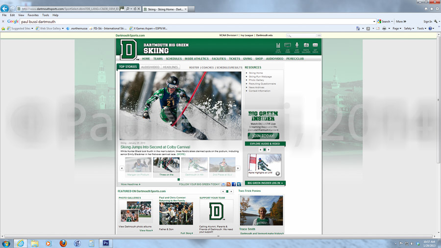Click the Mangan on Podium story thumbnail

pos(138,167)
